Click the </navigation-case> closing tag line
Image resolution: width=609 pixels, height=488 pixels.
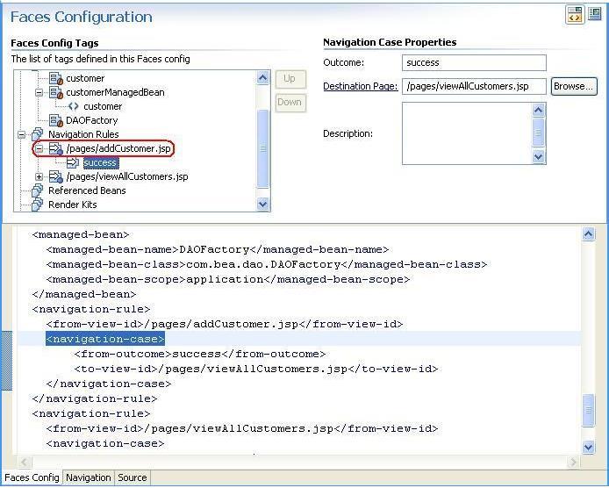coord(108,384)
